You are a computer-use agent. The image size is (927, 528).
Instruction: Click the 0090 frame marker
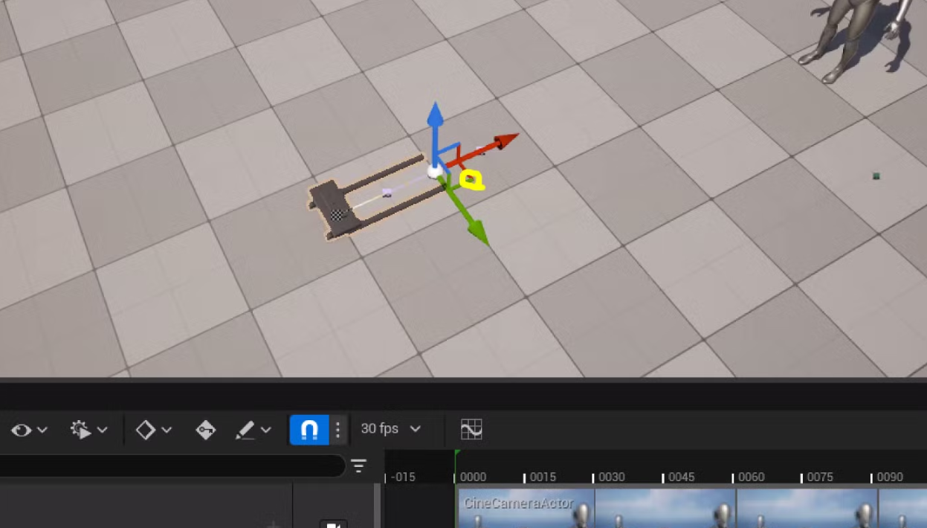coord(890,477)
